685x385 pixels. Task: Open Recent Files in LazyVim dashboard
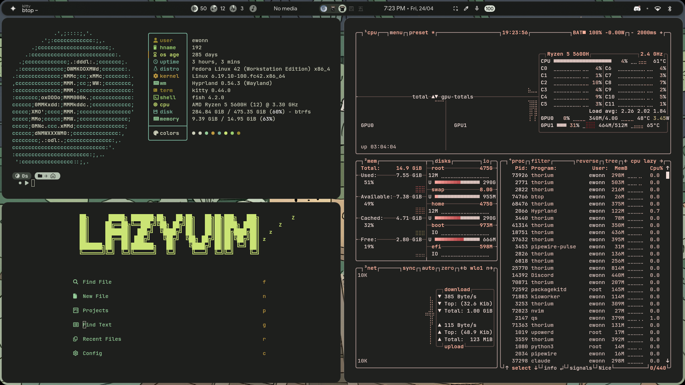170,339
